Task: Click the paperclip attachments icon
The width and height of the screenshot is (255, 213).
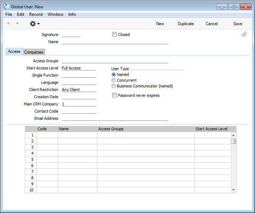Action: (x=244, y=34)
